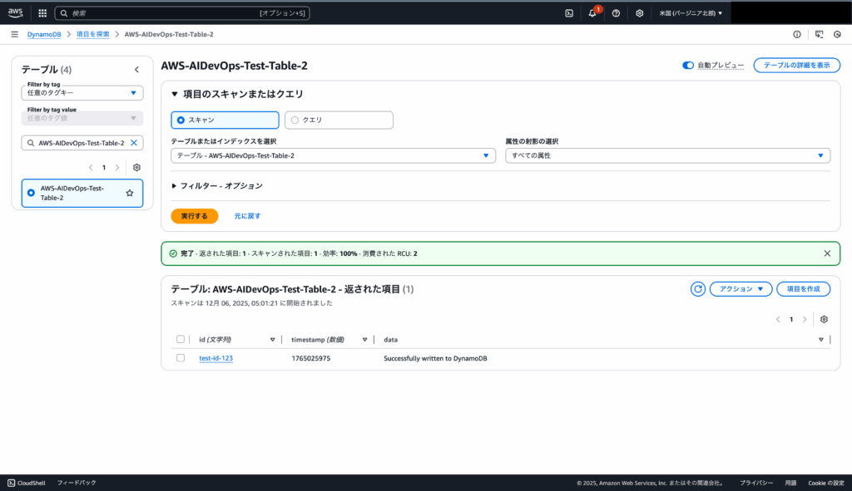This screenshot has height=491, width=852.
Task: Refresh the returned items table
Action: 698,289
